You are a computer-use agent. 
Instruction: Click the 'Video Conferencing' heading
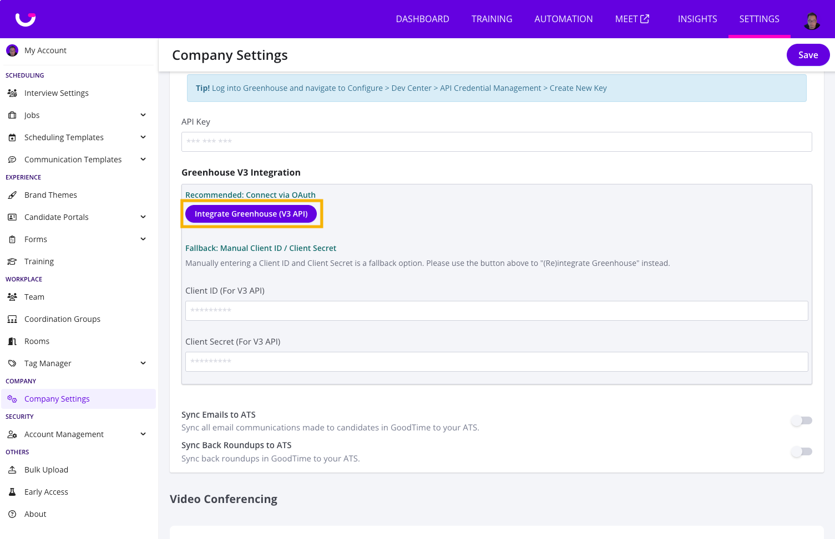tap(224, 499)
